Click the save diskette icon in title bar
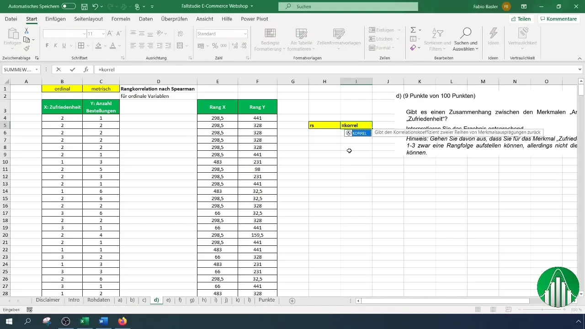Image resolution: width=585 pixels, height=329 pixels. 84,7
